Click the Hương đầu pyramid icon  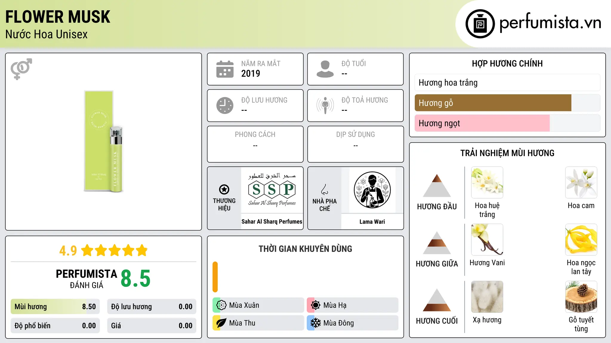tap(437, 185)
